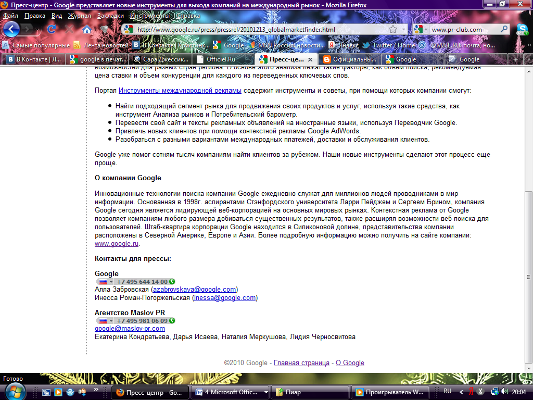533x400 pixels.
Task: Launch the media player quick launch icon
Action: 58,392
